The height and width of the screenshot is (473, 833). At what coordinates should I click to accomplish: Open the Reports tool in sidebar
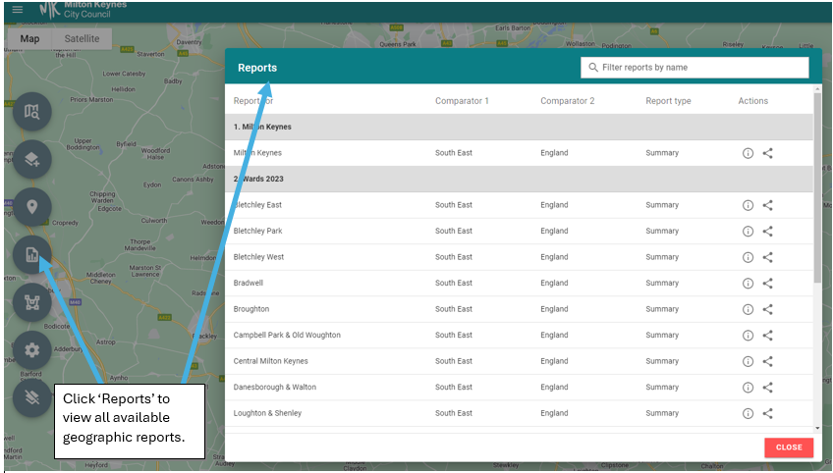32,255
